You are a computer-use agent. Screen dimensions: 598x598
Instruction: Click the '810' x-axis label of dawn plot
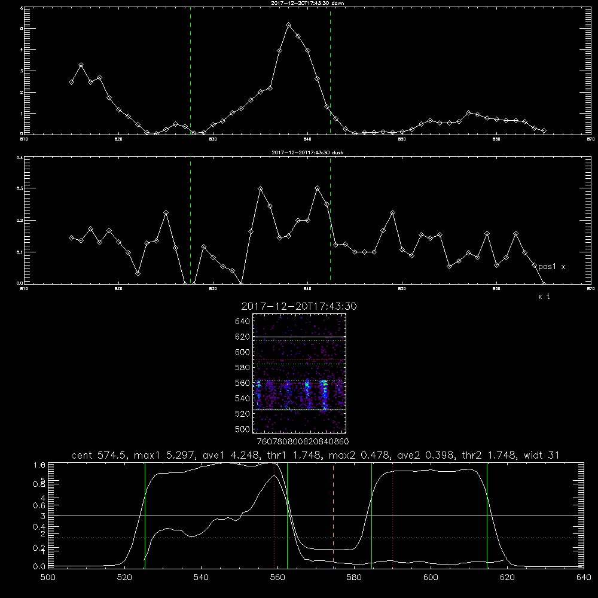(x=24, y=139)
